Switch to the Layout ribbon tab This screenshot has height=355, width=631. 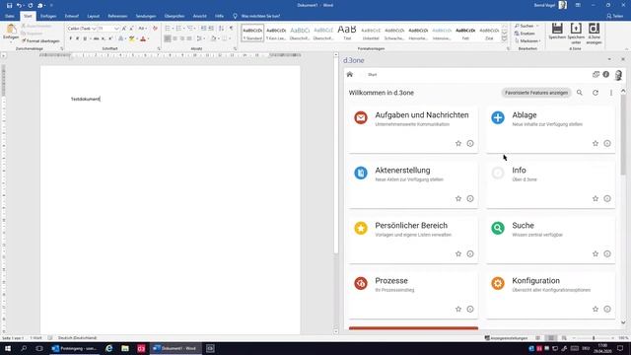click(94, 16)
